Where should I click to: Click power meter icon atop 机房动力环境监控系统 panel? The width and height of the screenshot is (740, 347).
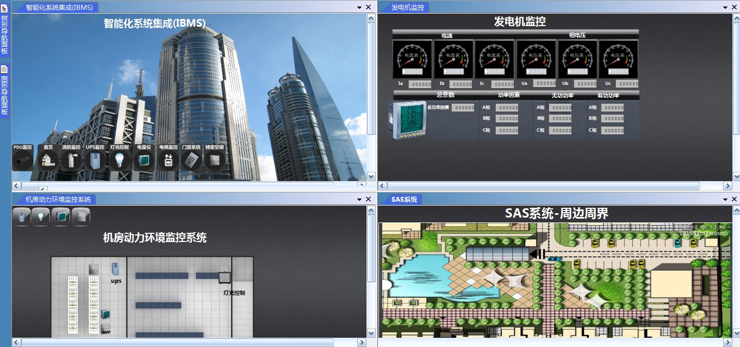click(x=61, y=216)
